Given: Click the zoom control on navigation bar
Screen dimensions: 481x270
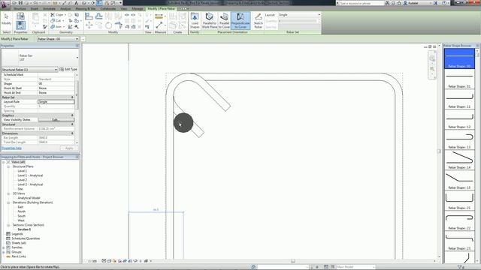Looking at the screenshot, I should tap(432, 70).
